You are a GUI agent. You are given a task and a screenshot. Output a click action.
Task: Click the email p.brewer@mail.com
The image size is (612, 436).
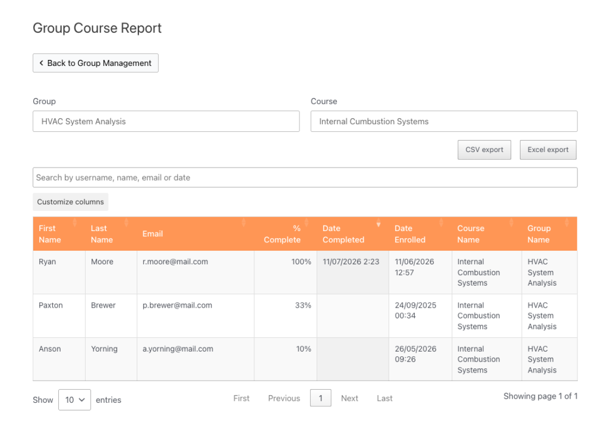tap(177, 305)
